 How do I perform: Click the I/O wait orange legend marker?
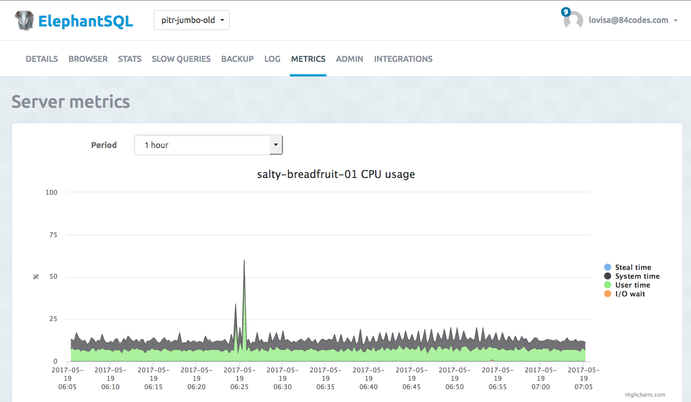(607, 294)
